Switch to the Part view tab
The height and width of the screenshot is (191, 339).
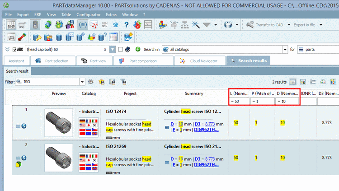tap(94, 61)
